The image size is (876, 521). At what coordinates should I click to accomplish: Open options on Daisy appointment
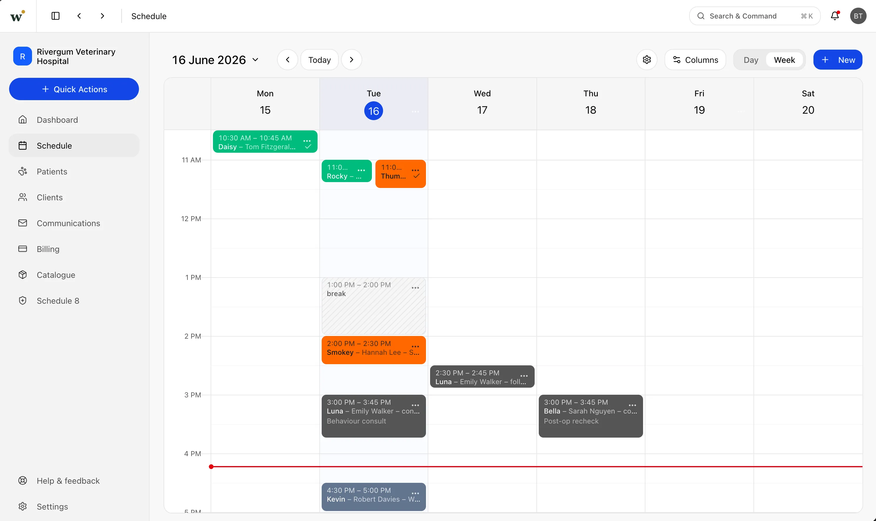(307, 141)
